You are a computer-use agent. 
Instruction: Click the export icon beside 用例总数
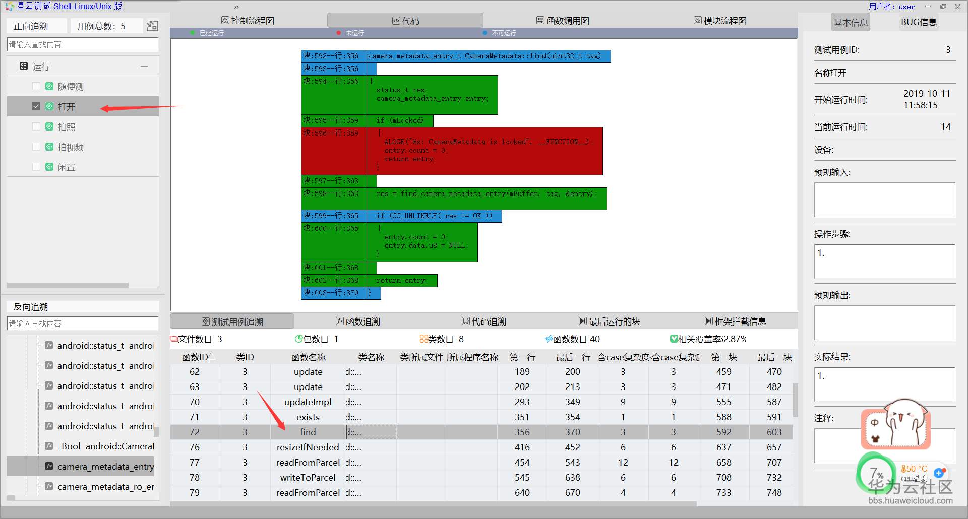click(x=152, y=26)
